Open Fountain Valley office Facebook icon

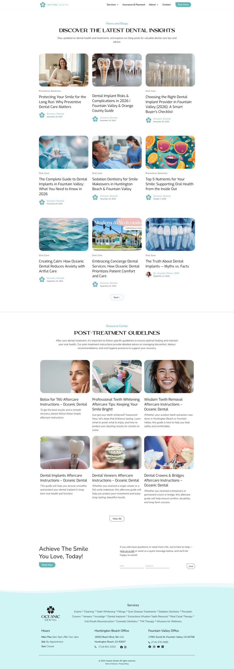click(x=150, y=647)
